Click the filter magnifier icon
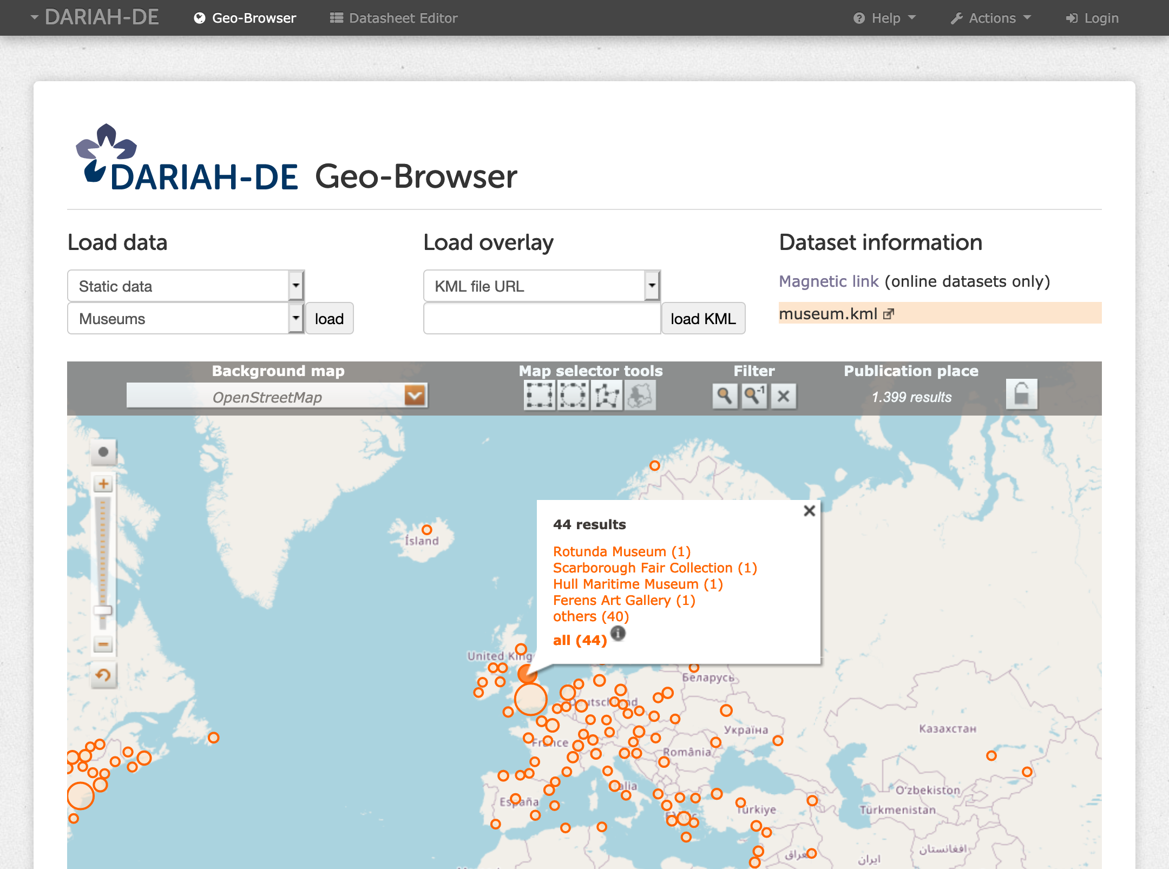This screenshot has width=1169, height=869. (x=725, y=396)
